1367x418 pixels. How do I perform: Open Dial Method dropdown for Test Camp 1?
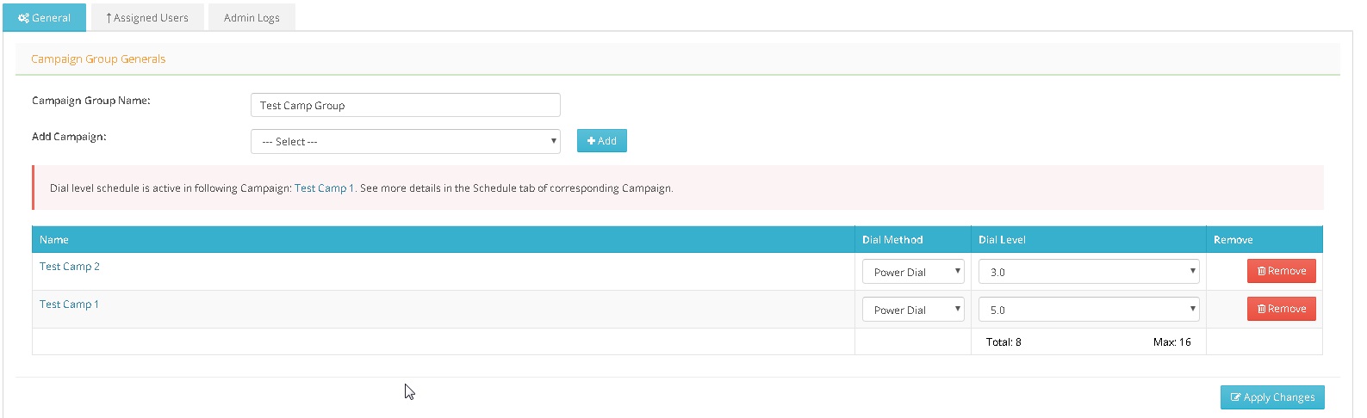click(x=912, y=310)
